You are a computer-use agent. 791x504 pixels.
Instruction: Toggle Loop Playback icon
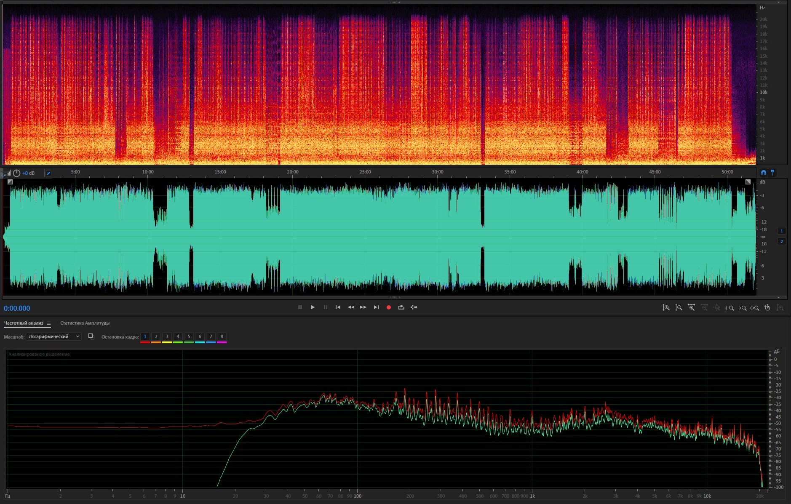[401, 307]
